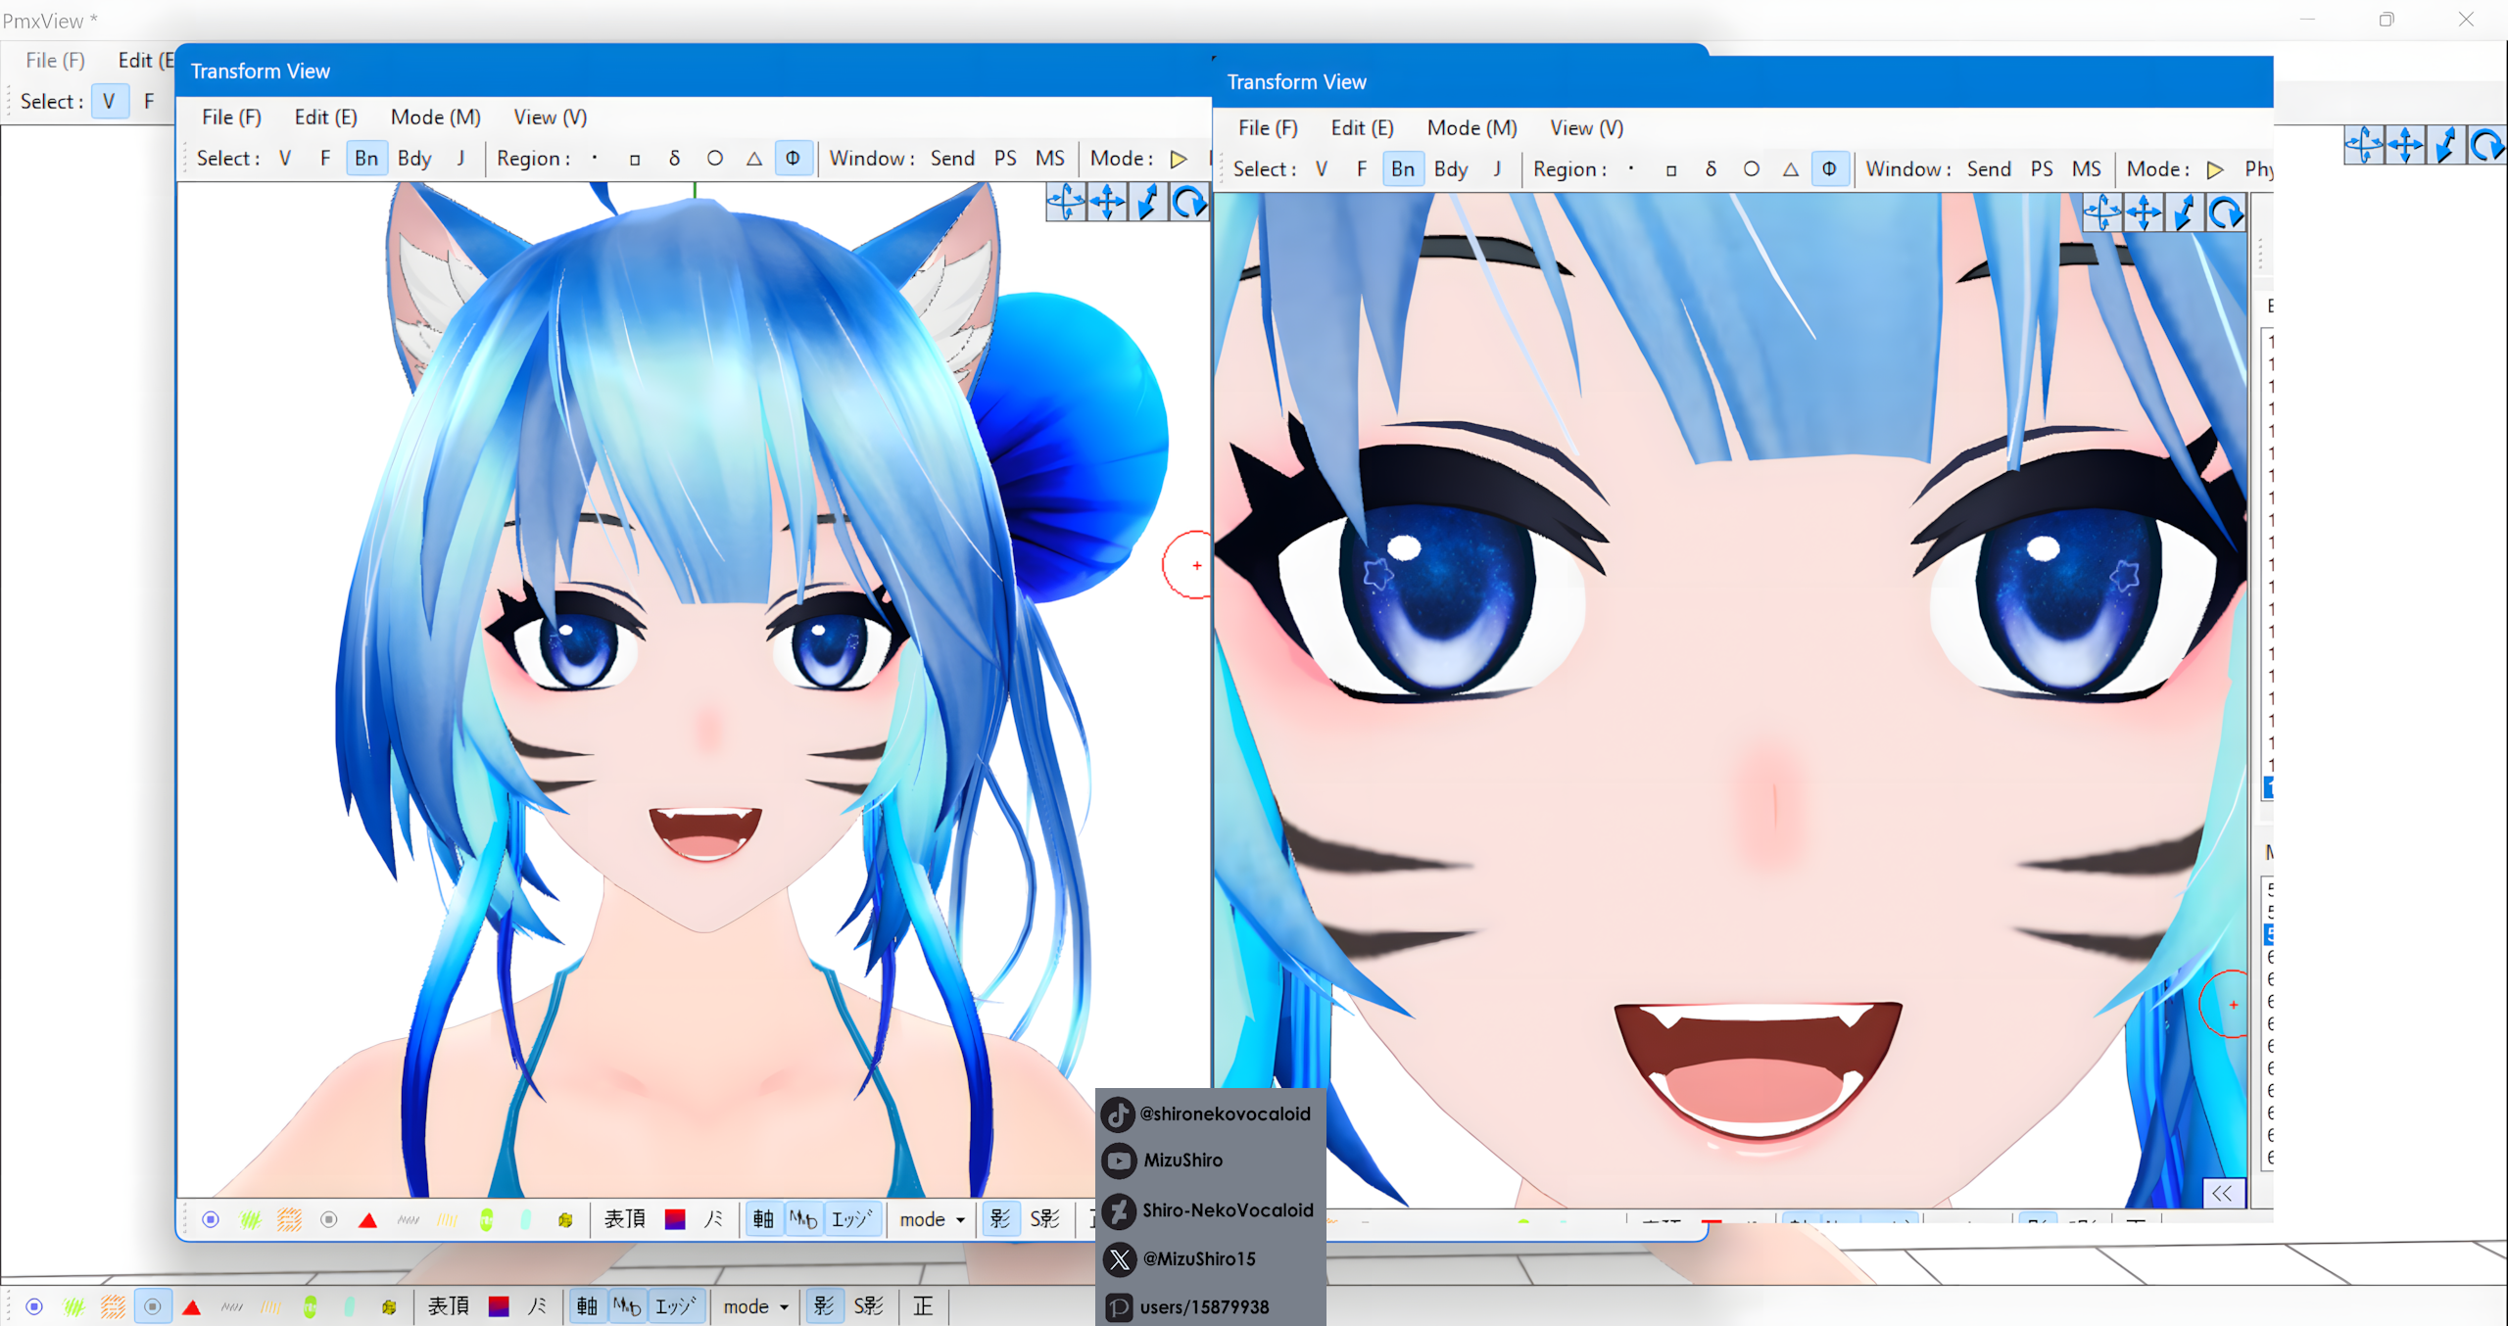Toggle Bdy selection in right Transform View
This screenshot has height=1326, width=2508.
[1451, 169]
